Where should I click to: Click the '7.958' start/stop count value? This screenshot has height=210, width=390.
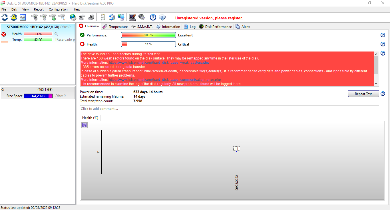pyautogui.click(x=138, y=101)
